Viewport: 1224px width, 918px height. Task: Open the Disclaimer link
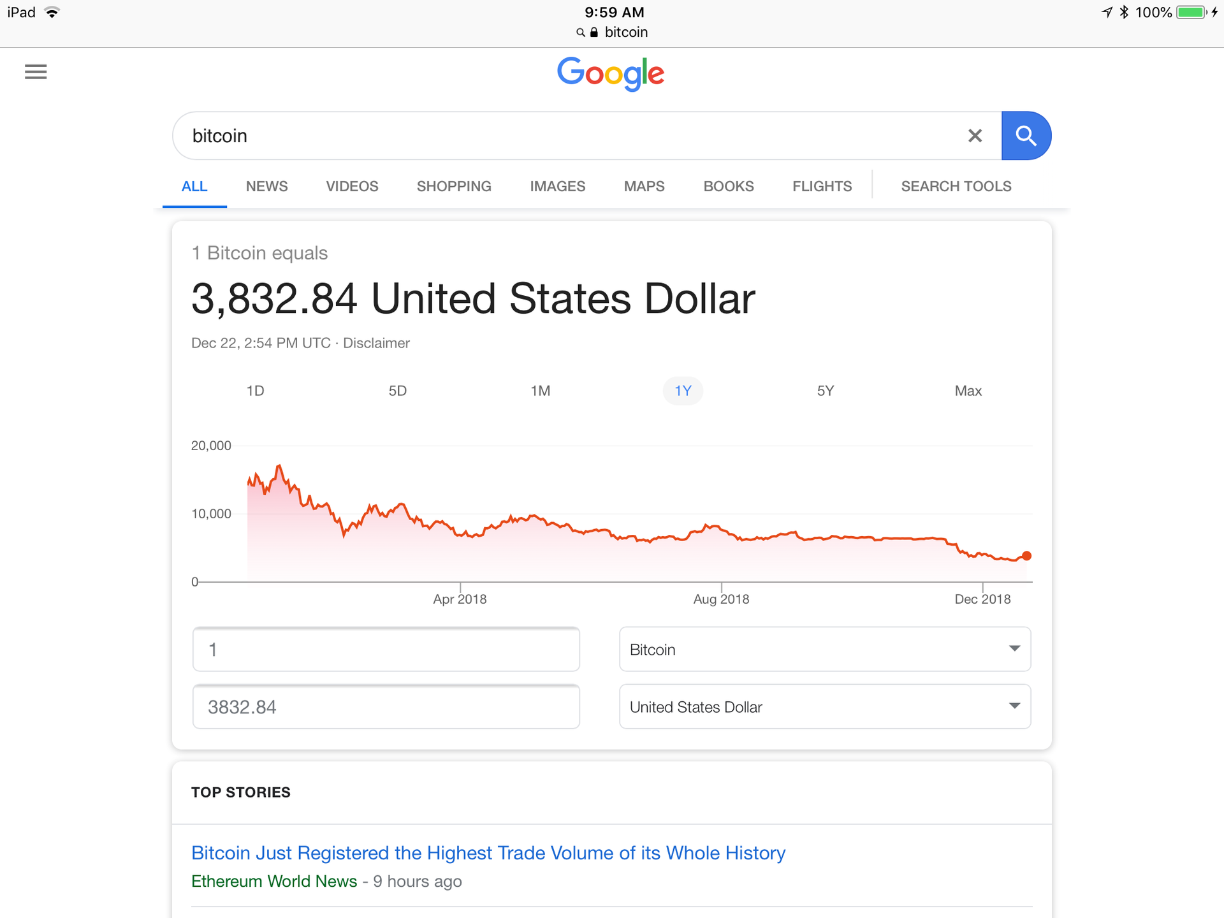pos(376,343)
